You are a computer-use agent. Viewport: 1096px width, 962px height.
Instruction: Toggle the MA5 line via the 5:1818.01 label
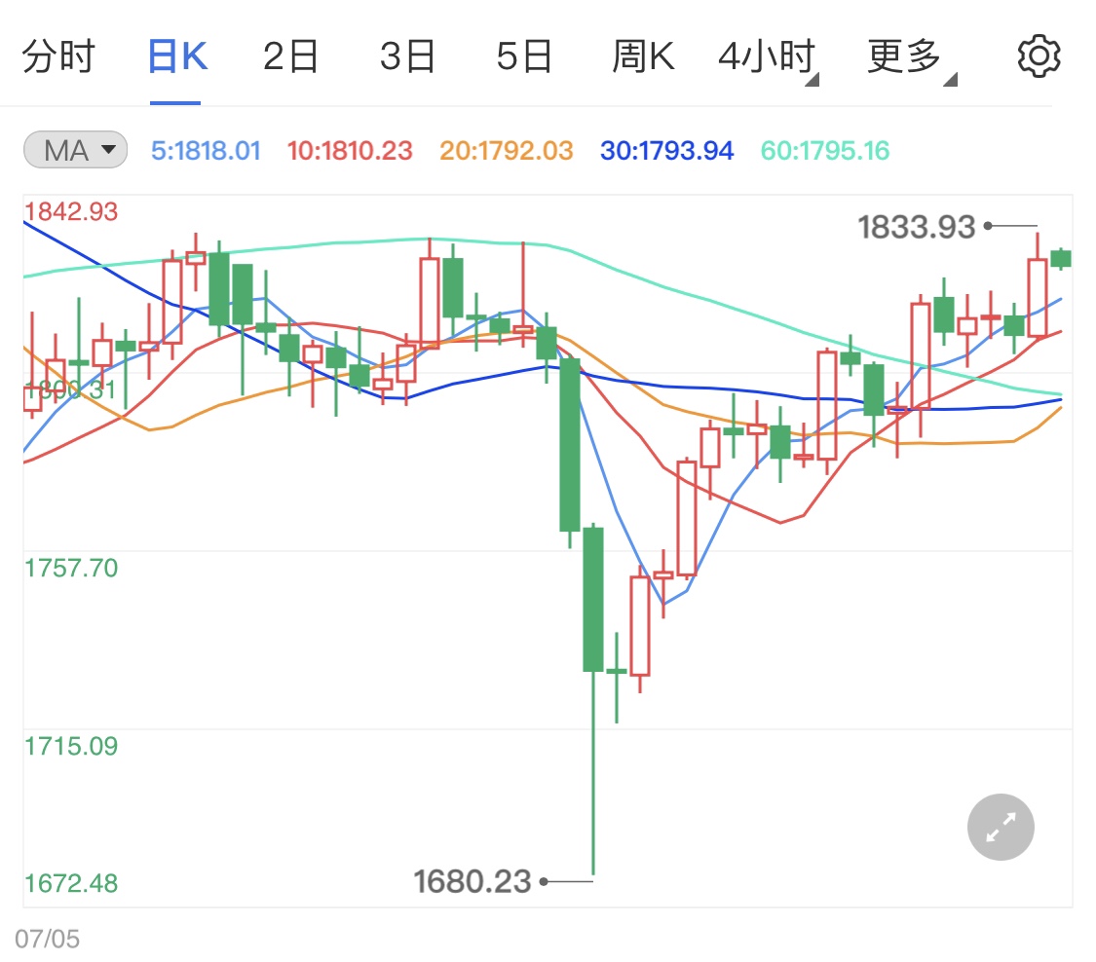click(x=205, y=151)
